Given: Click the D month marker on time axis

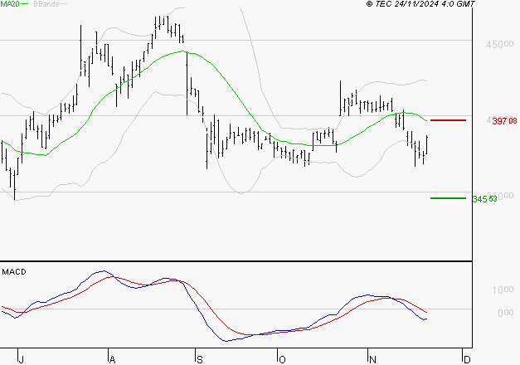Looking at the screenshot, I should pyautogui.click(x=465, y=358).
